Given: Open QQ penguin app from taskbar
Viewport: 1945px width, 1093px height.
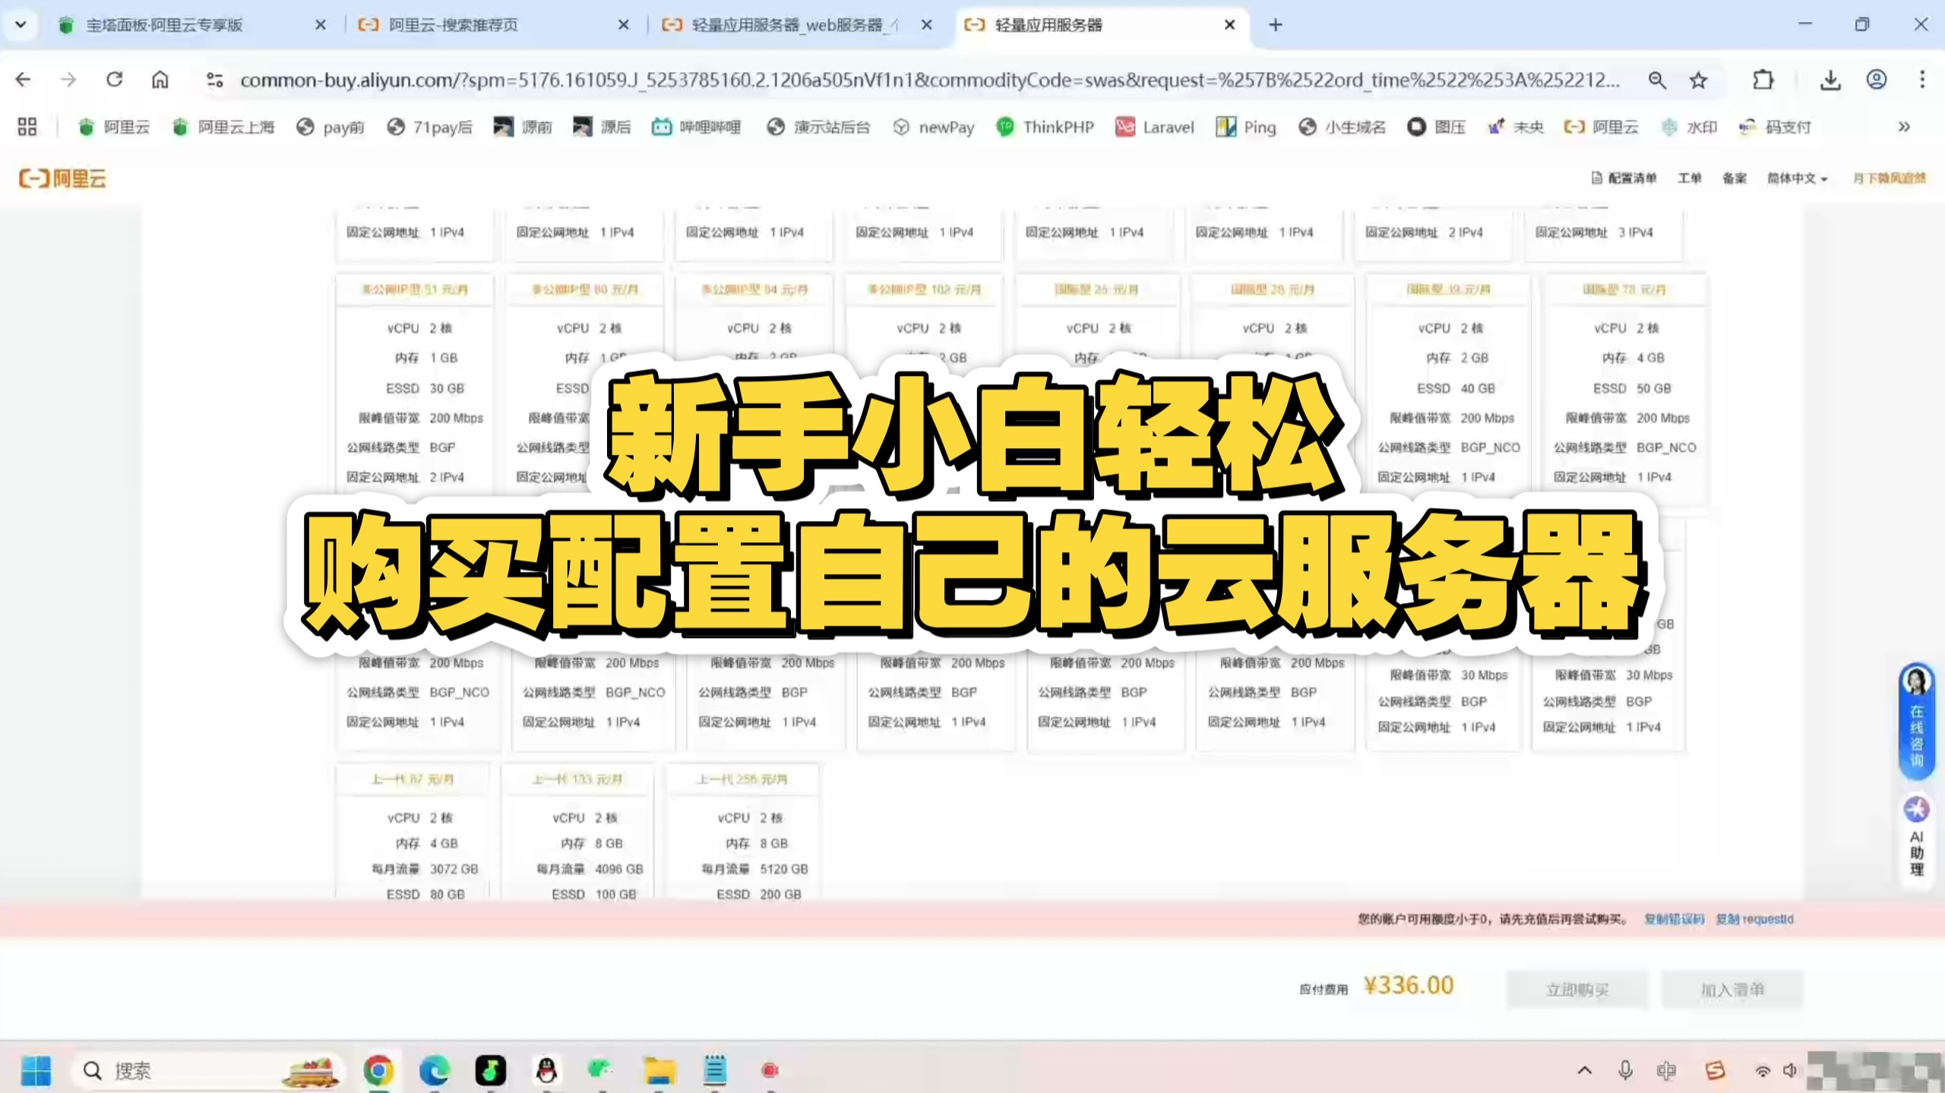Looking at the screenshot, I should tap(546, 1070).
